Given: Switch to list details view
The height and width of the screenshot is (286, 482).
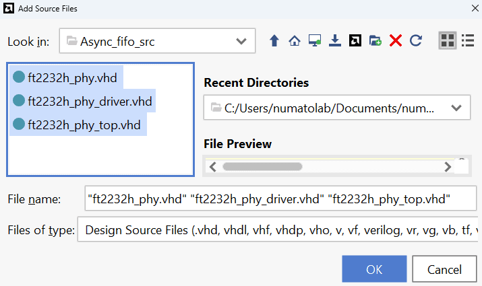Looking at the screenshot, I should (x=468, y=41).
